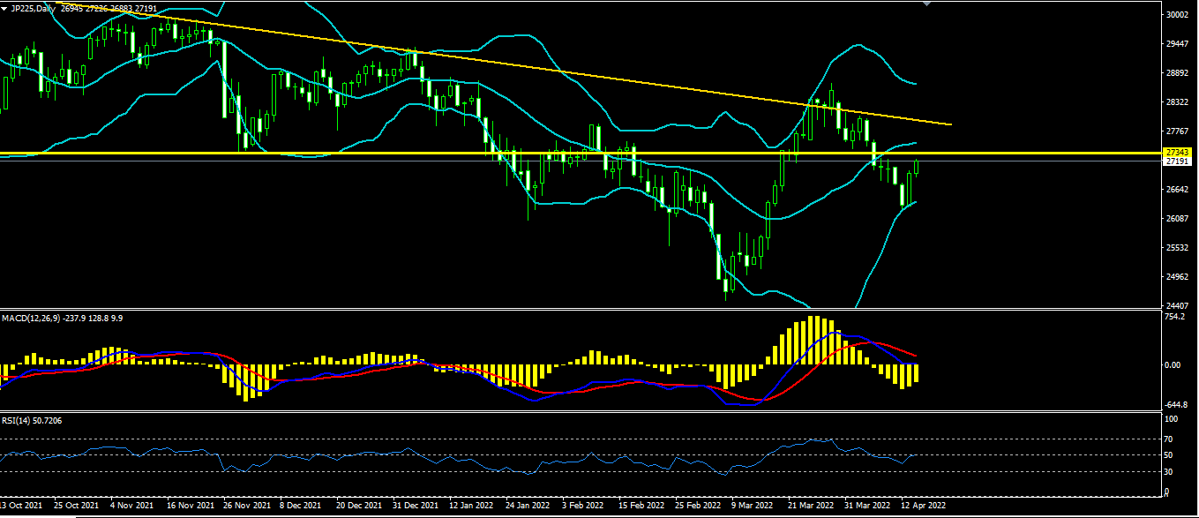
Task: Open the dropdown triangle beside JP225,Daily
Action: 4,8
